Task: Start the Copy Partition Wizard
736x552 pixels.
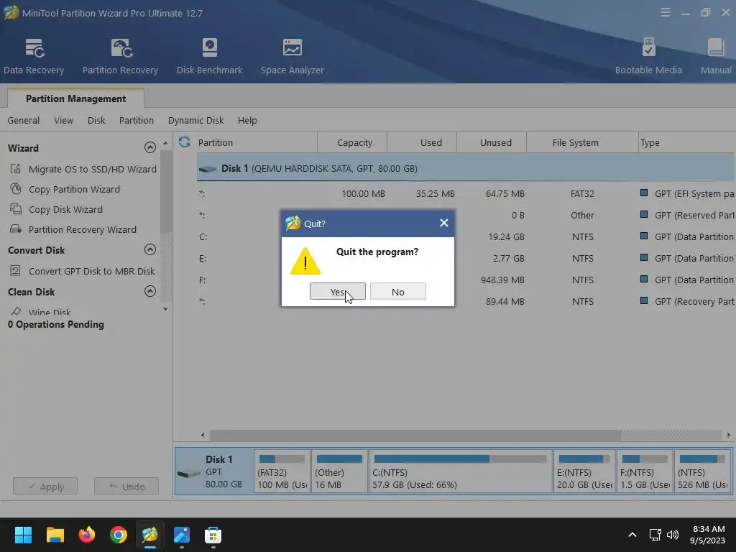Action: pos(65,189)
